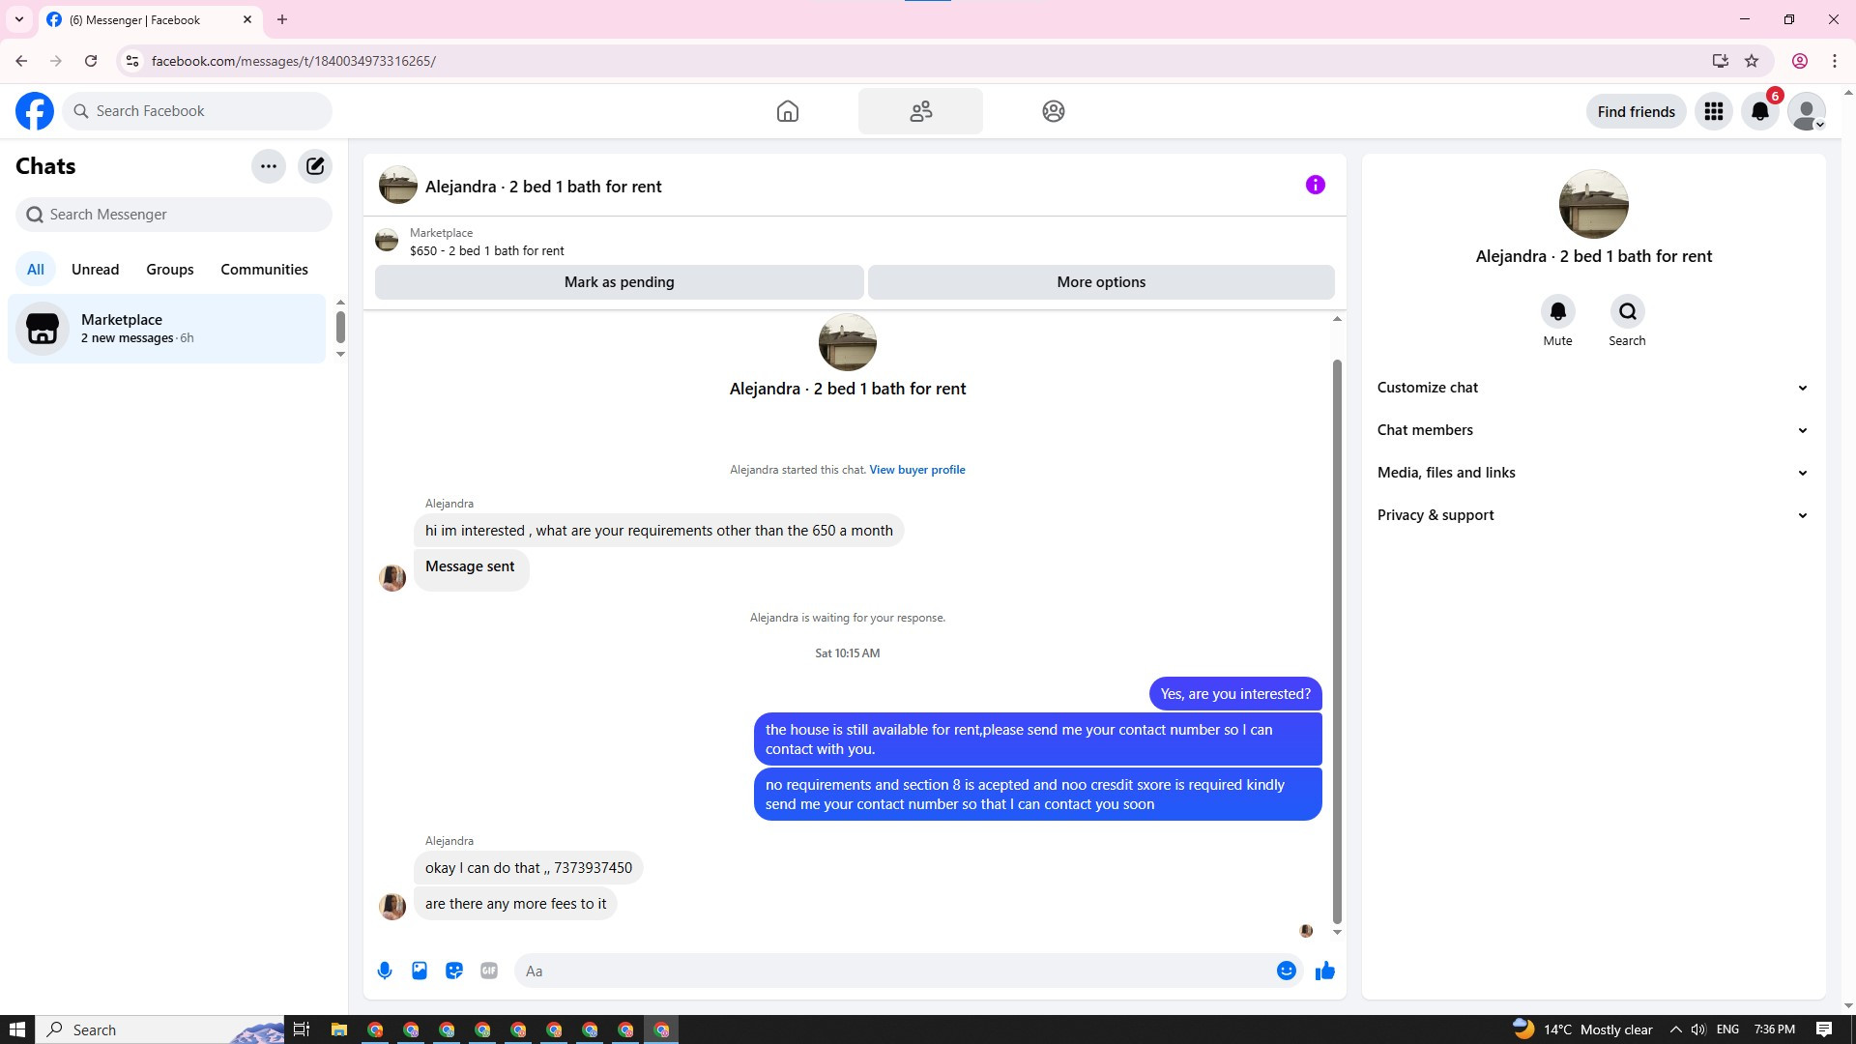1856x1044 pixels.
Task: Expand Chat members section
Action: coord(1592,430)
